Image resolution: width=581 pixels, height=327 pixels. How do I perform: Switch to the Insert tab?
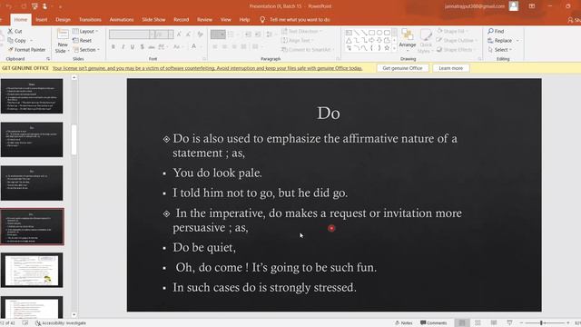coord(42,20)
